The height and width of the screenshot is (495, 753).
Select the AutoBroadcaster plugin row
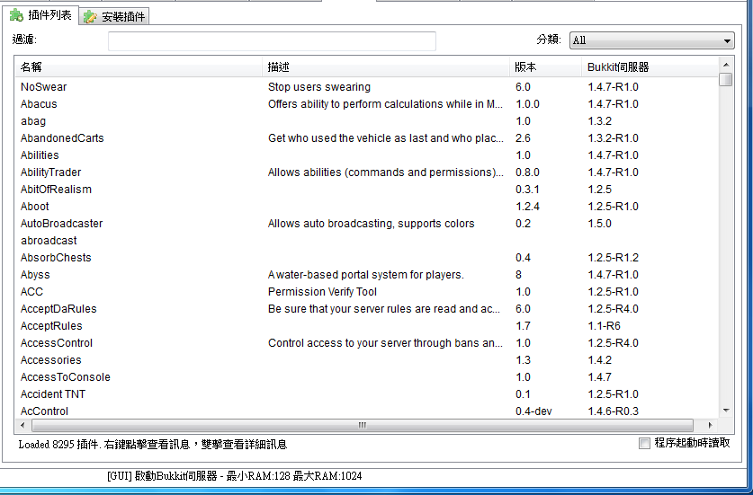point(61,224)
